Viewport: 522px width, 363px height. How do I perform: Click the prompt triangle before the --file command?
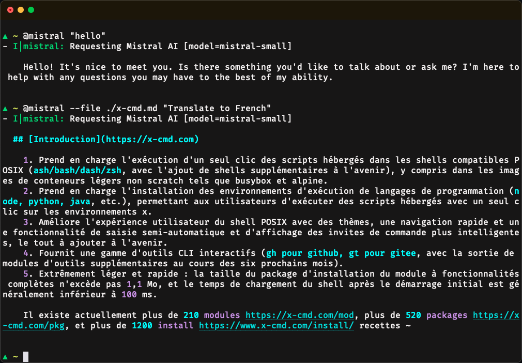tap(5, 109)
